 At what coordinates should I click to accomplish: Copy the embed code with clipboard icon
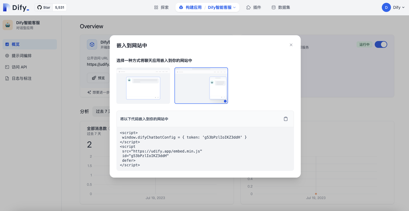286,119
